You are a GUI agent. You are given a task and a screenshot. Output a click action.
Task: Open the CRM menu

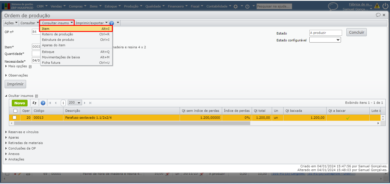pos(42,6)
